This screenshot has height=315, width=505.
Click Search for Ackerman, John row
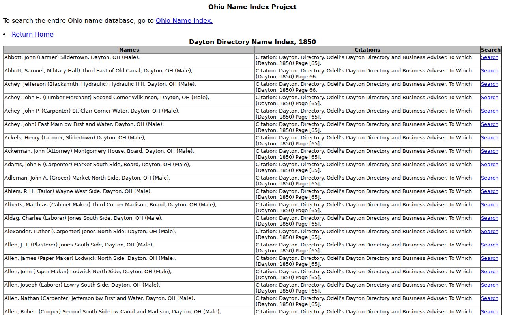490,151
